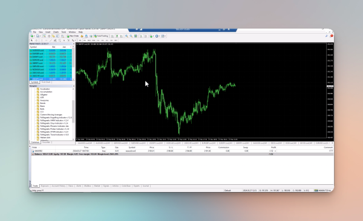Image resolution: width=363 pixels, height=221 pixels.
Task: Open the profiles icon dropdown
Action: tap(38, 36)
